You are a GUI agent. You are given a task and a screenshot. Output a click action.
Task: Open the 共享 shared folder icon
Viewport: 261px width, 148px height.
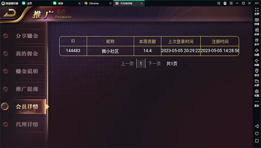257,82
